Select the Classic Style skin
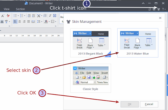 [91, 78]
